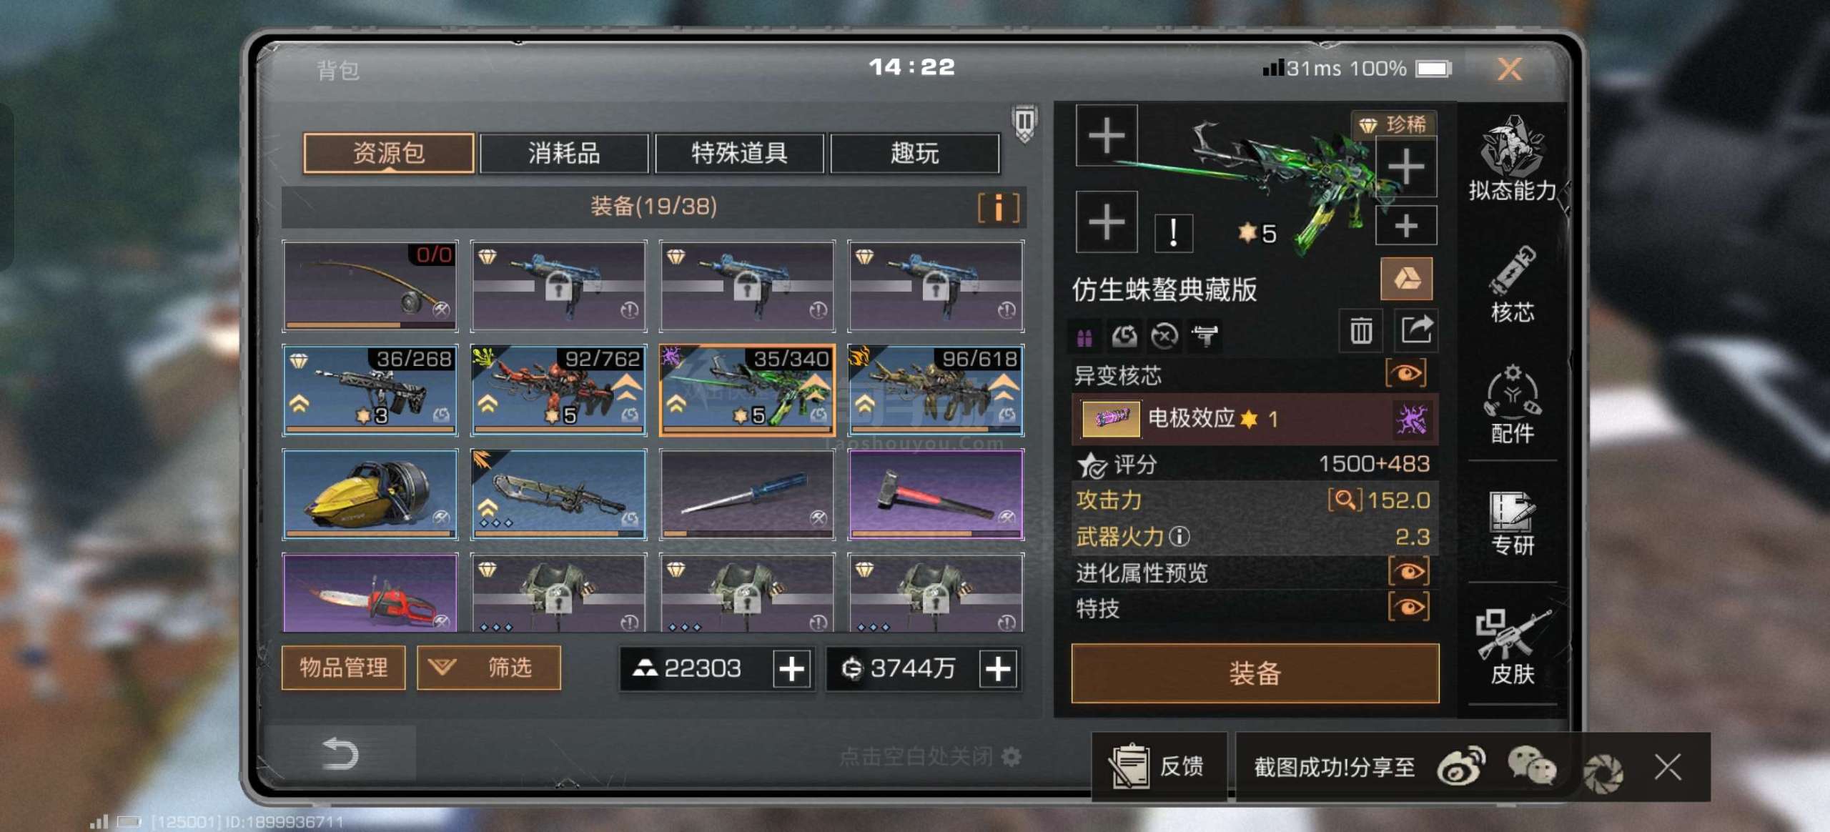Expand attack power details magnifier
The width and height of the screenshot is (1830, 832).
1344,500
